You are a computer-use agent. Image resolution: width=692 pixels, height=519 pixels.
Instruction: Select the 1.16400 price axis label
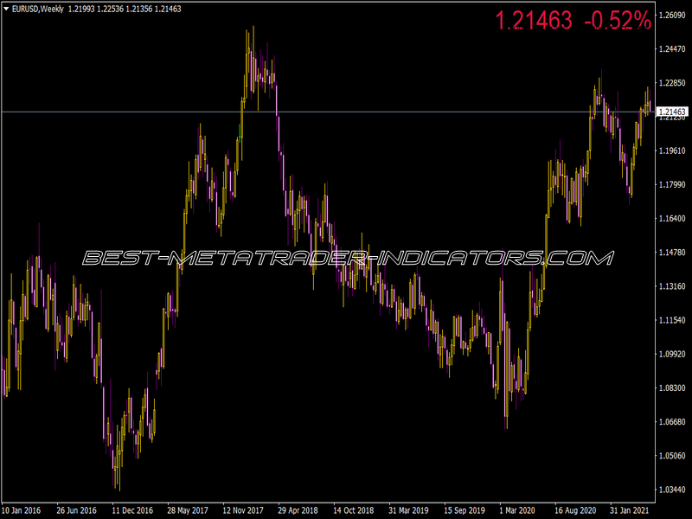(x=672, y=219)
